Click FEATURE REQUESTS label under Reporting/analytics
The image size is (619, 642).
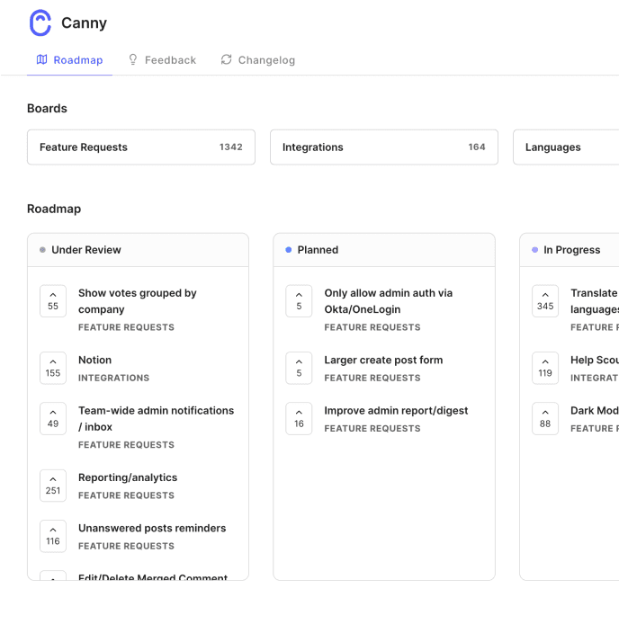pos(126,495)
